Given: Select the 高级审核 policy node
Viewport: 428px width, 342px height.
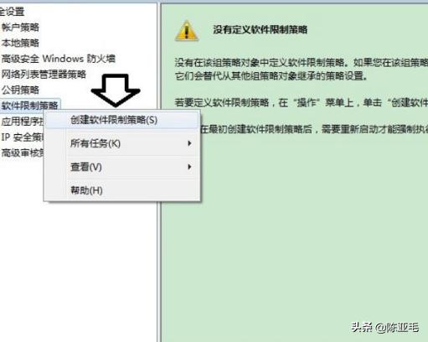Looking at the screenshot, I should [23, 153].
